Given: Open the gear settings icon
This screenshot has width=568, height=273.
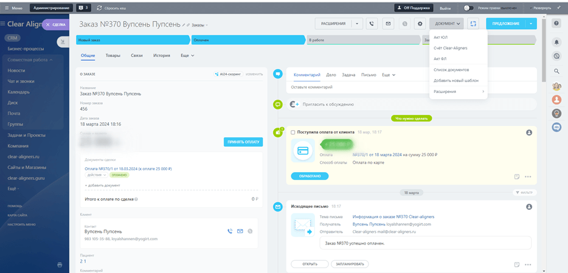Looking at the screenshot, I should [x=420, y=24].
